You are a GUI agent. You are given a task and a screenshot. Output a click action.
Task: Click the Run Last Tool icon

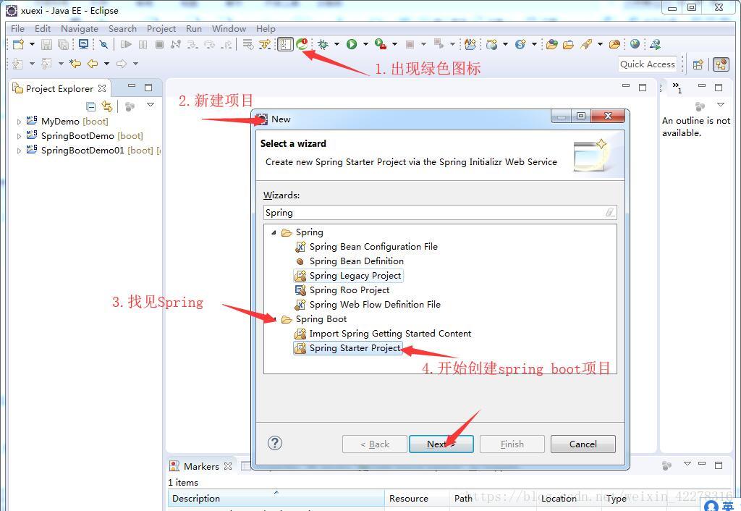pyautogui.click(x=381, y=44)
